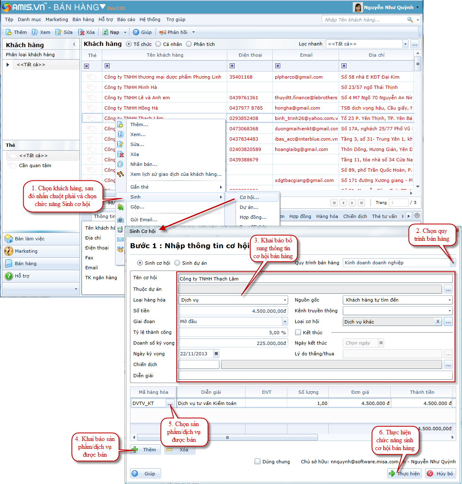The image size is (462, 484).
Task: Click the search magnifier in customer search box
Action: point(410,20)
